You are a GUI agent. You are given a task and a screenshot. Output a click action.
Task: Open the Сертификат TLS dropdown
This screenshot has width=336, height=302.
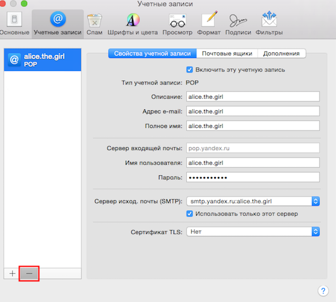[x=253, y=231]
